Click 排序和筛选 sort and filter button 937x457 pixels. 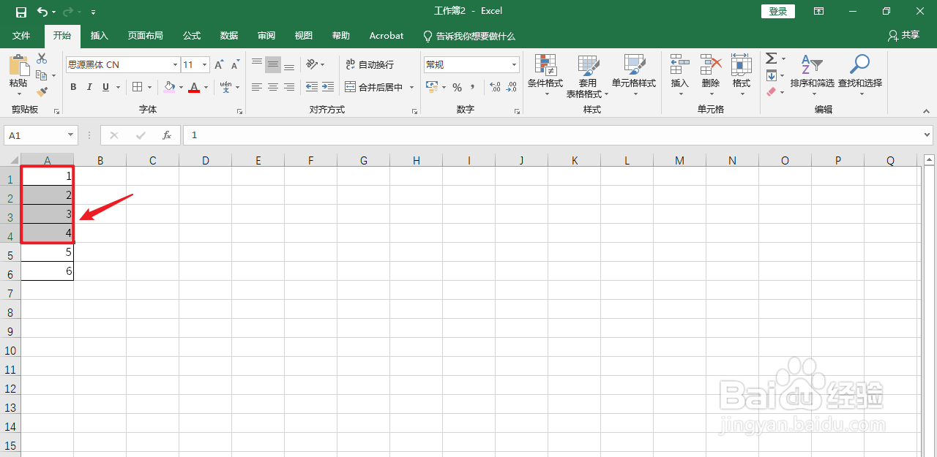pyautogui.click(x=813, y=75)
